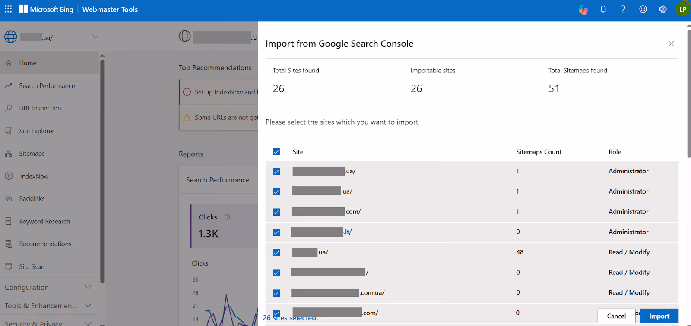Click the Microsoft Bing logo

click(46, 9)
